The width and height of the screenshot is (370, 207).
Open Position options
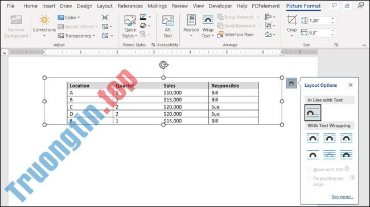191,26
